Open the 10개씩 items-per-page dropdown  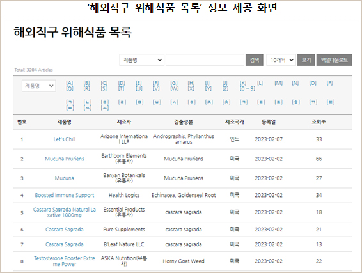tap(281, 60)
